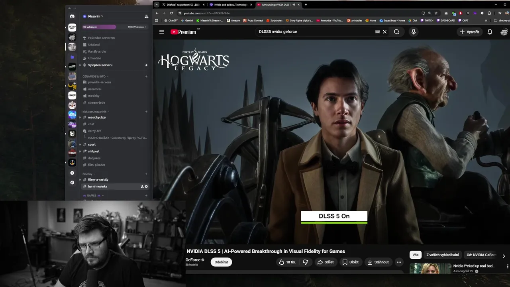Open the ChatGPT bookmark
Image resolution: width=510 pixels, height=287 pixels.
(x=171, y=20)
